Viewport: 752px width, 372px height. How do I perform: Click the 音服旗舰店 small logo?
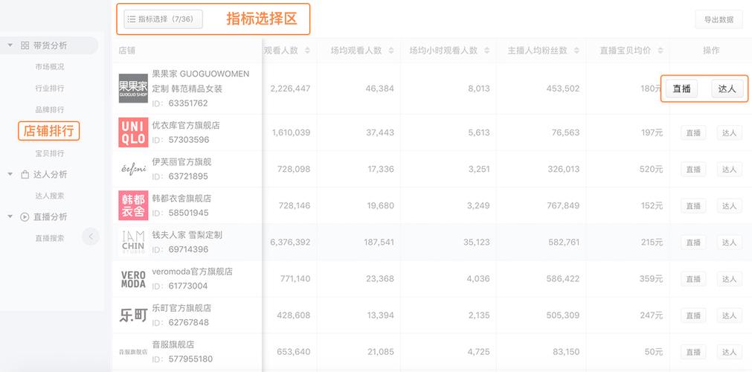coord(133,352)
